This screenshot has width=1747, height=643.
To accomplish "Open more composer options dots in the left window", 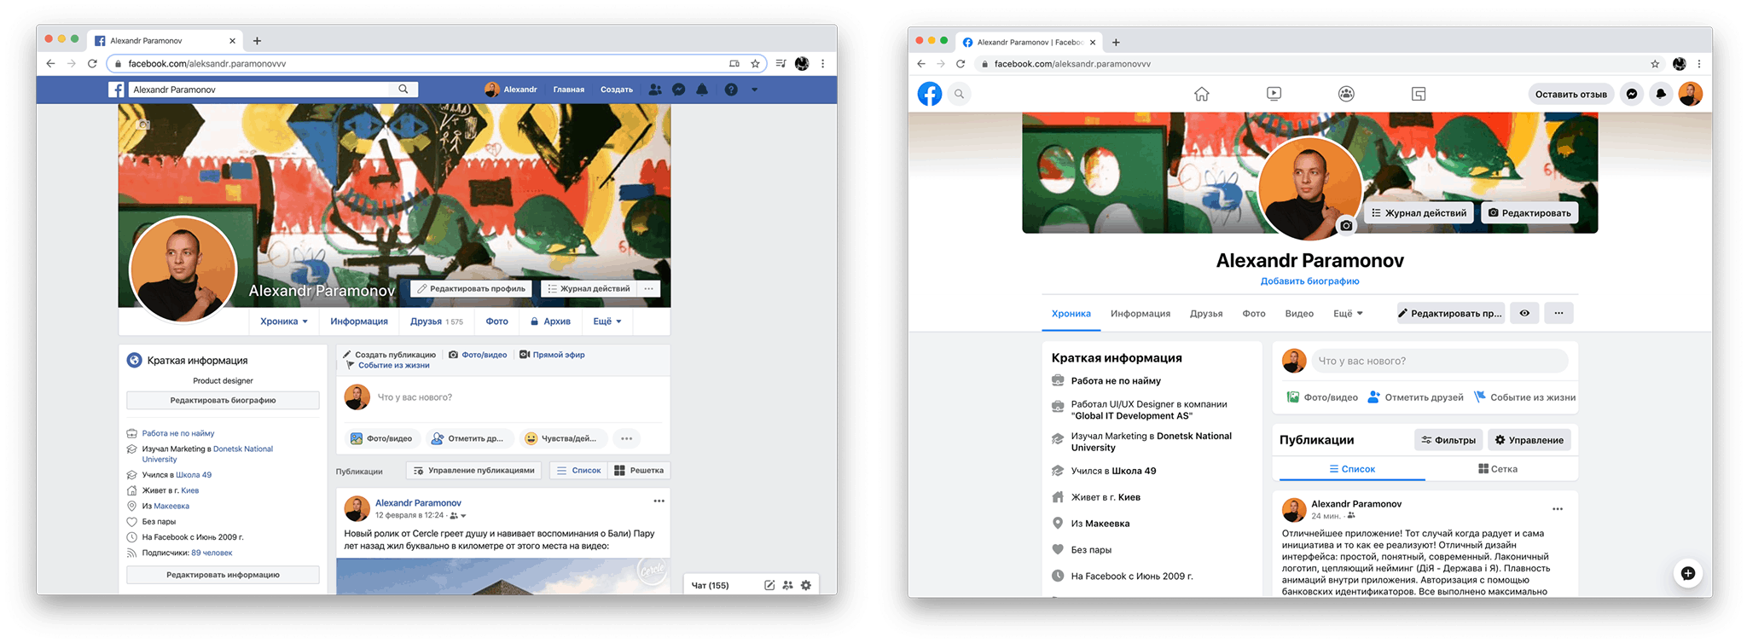I will 627,438.
